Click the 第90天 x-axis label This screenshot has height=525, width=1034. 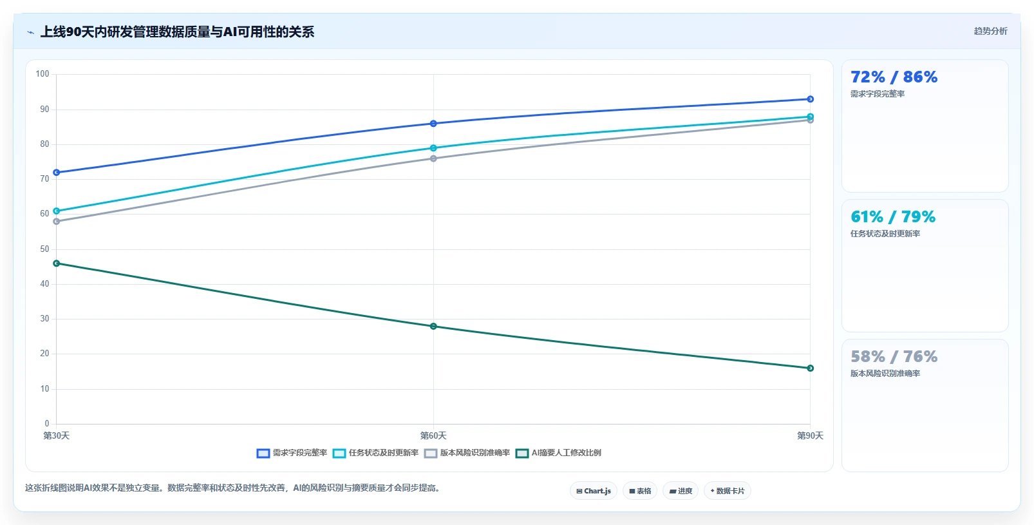pyautogui.click(x=810, y=436)
